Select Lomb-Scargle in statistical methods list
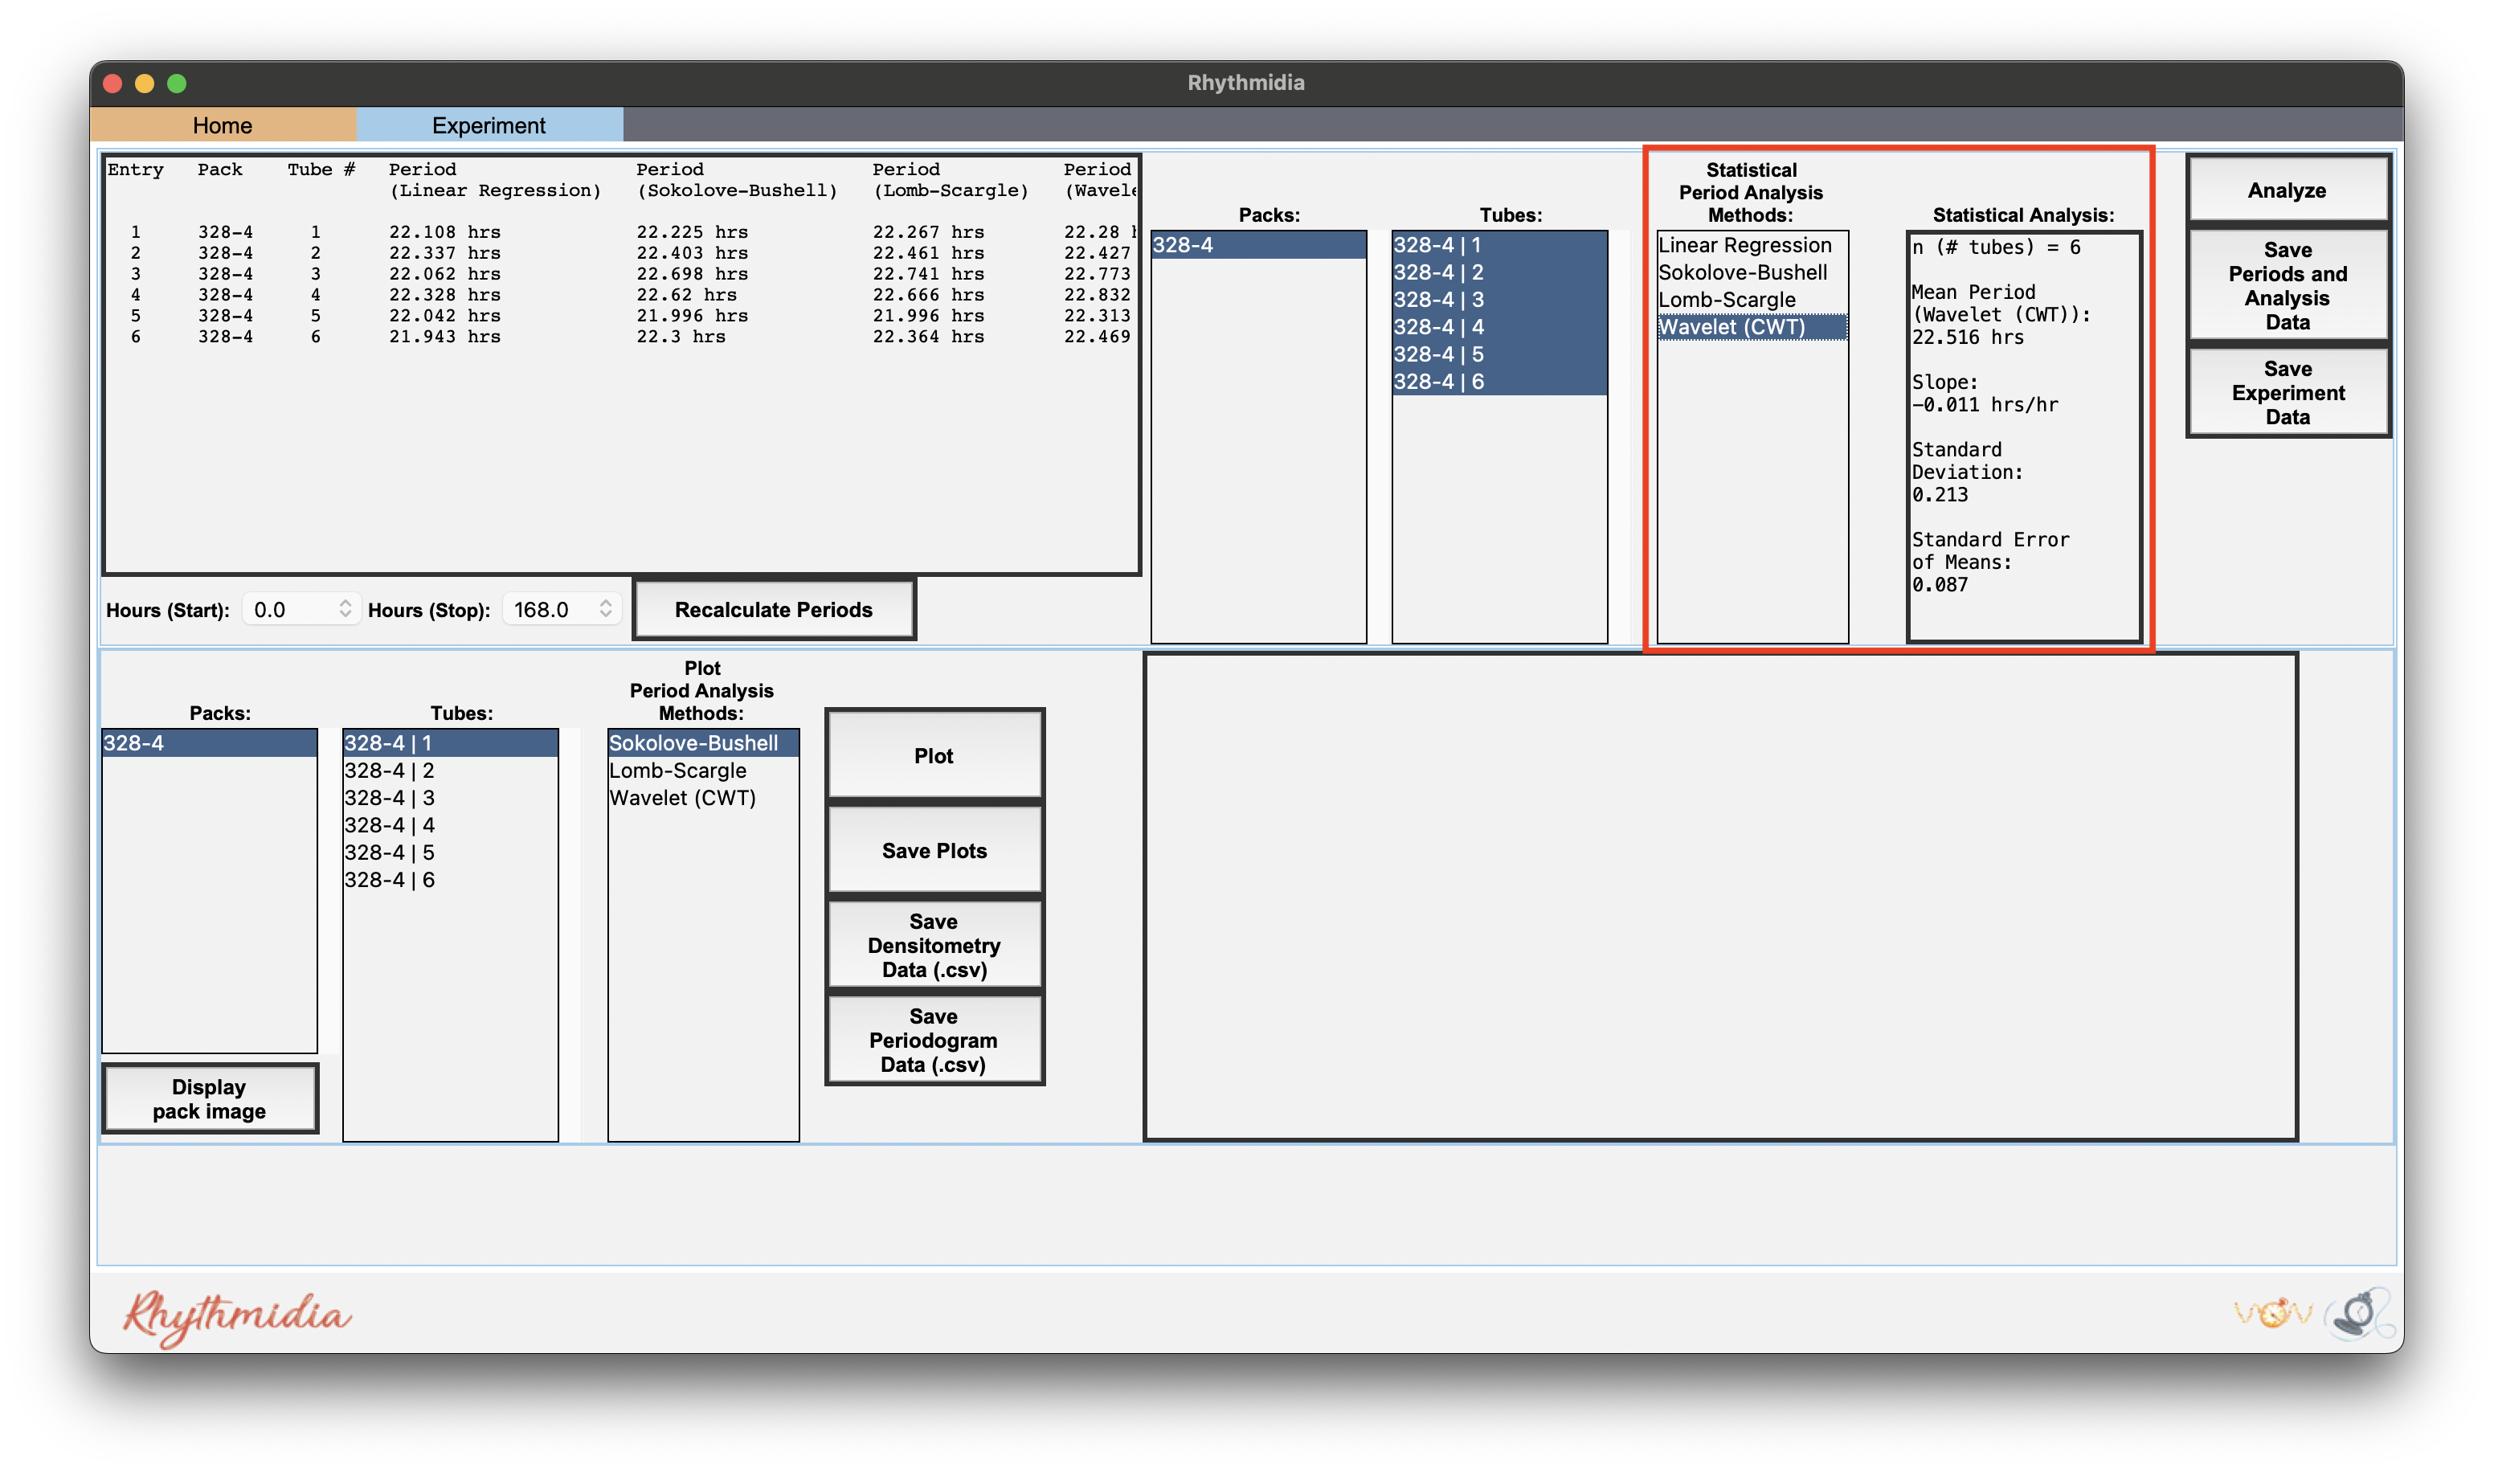This screenshot has height=1472, width=2494. (x=1752, y=300)
